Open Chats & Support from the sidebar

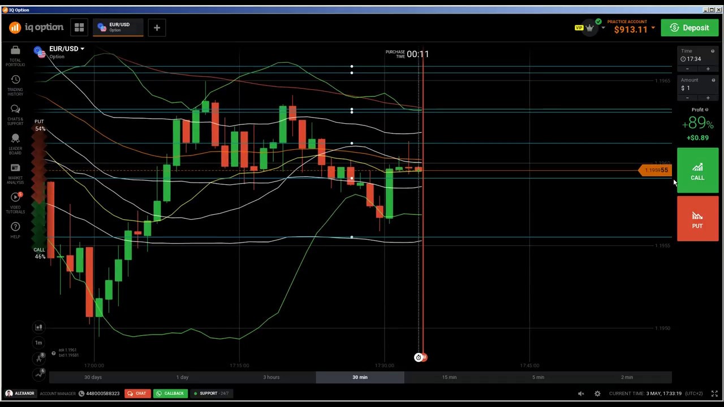pos(15,114)
